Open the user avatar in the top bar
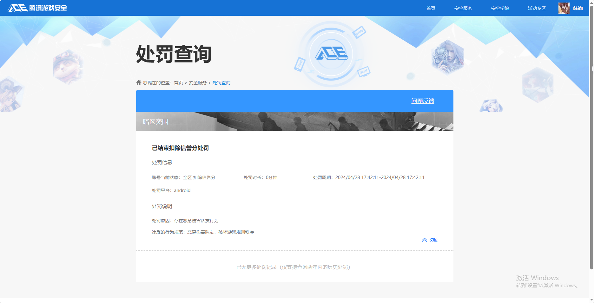Image resolution: width=594 pixels, height=303 pixels. (x=564, y=8)
